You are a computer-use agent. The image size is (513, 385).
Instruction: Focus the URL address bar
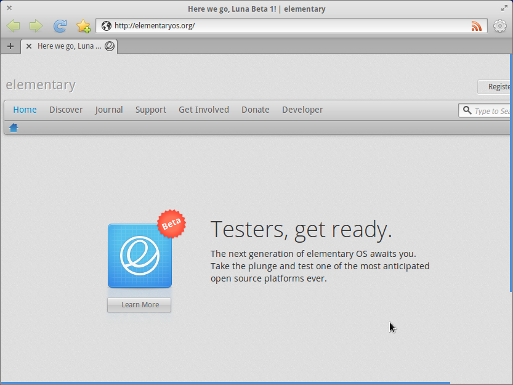pyautogui.click(x=291, y=26)
